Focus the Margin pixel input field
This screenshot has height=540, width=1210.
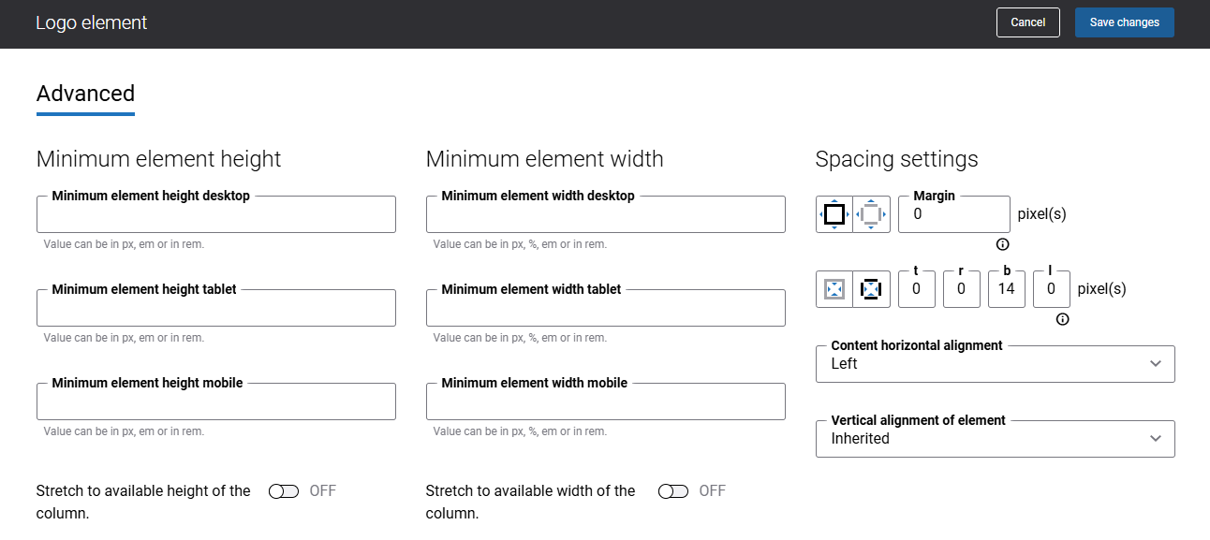click(953, 214)
